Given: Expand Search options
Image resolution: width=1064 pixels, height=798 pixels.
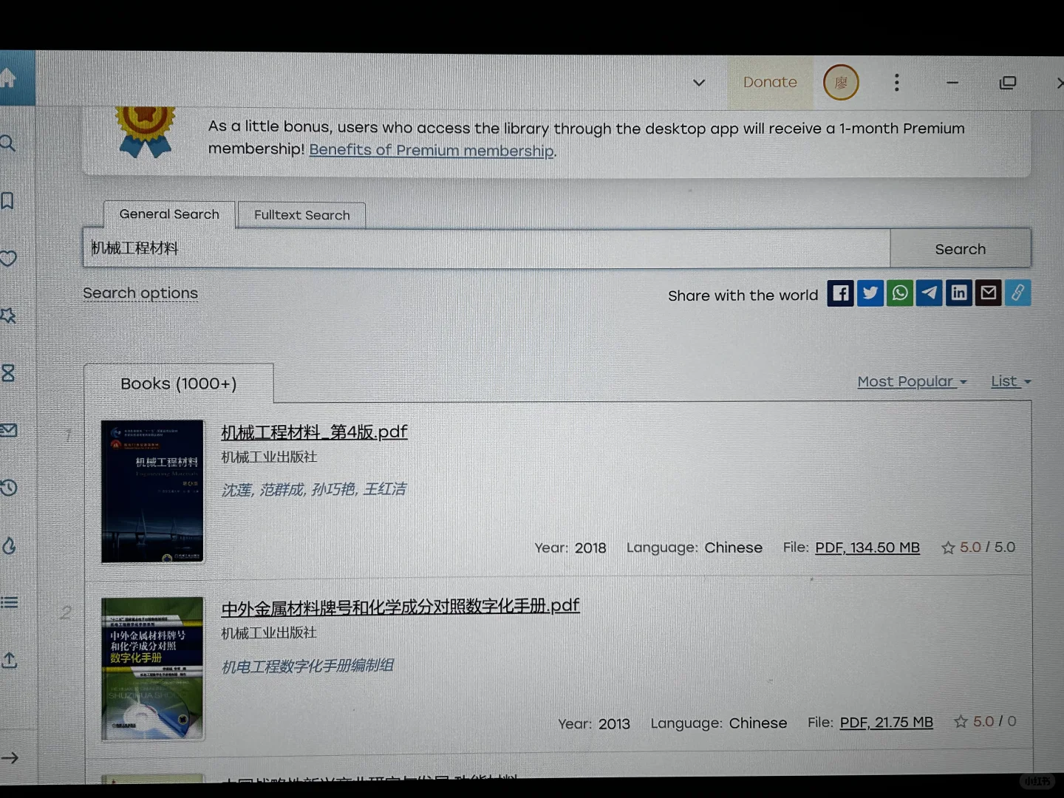Looking at the screenshot, I should (140, 293).
